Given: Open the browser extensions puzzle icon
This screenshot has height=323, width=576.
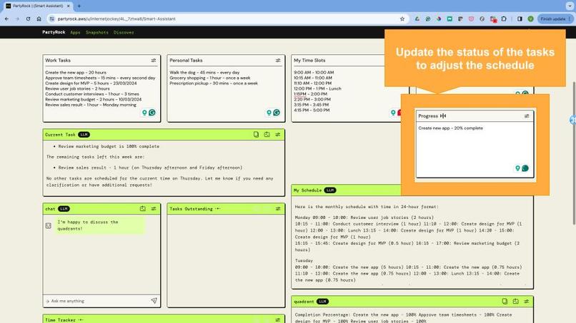Looking at the screenshot, I should click(x=504, y=19).
